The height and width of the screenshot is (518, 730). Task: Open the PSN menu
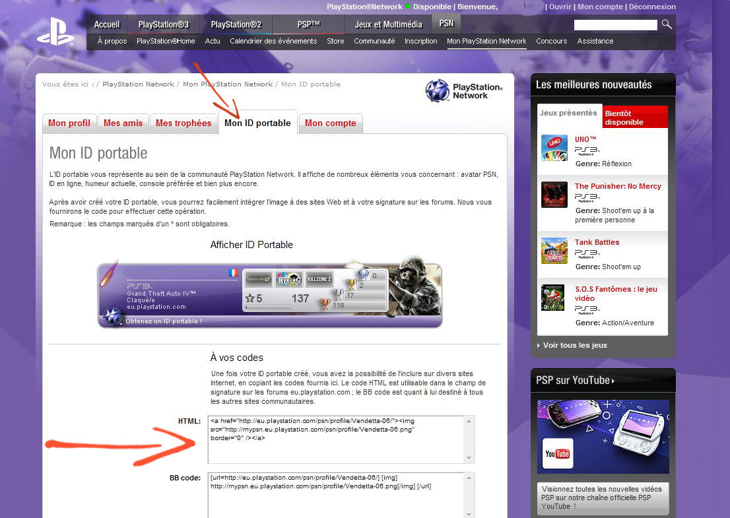446,23
